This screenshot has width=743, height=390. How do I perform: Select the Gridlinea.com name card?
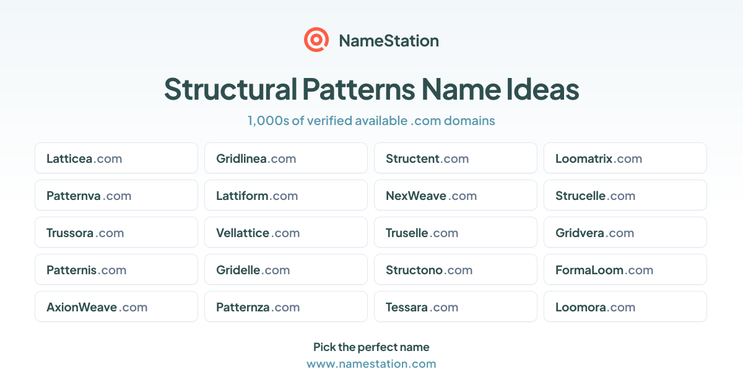[x=286, y=158]
